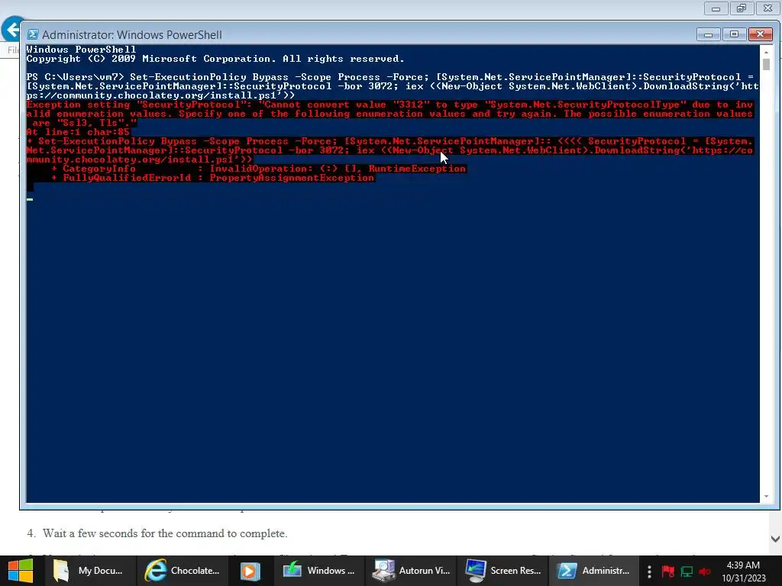Click the 'At line:1 char:85' error line

pyautogui.click(x=78, y=132)
